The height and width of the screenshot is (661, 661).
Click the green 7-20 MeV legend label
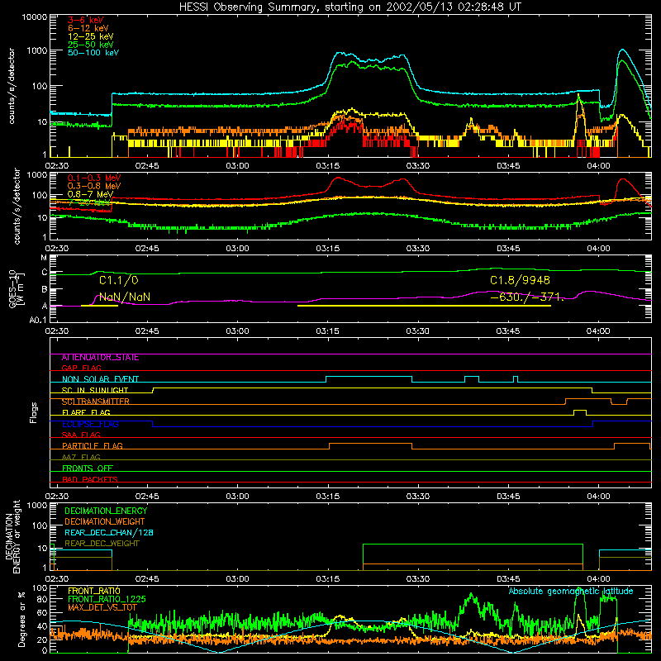pyautogui.click(x=89, y=202)
